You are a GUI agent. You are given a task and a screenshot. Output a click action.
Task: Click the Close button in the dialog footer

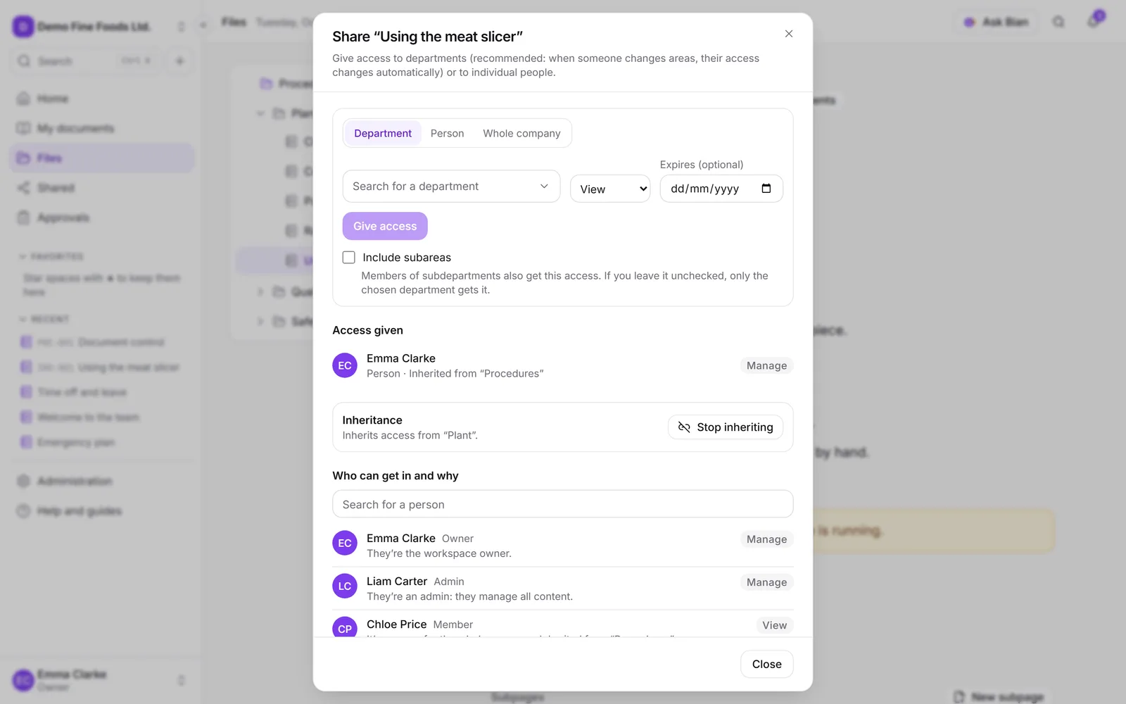766,664
